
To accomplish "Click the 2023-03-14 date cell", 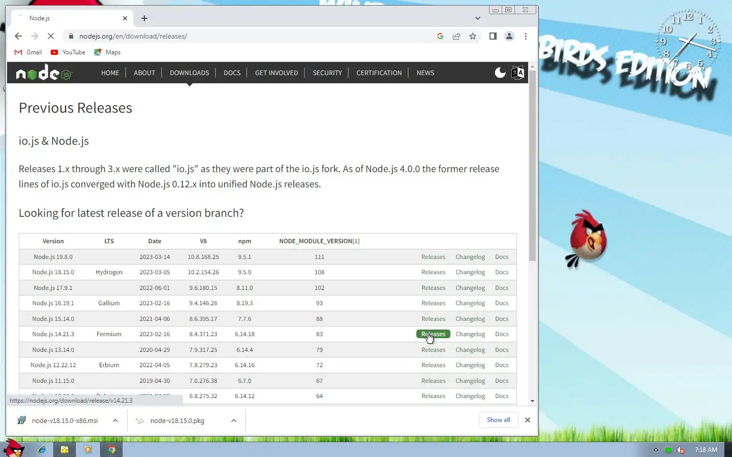I will point(155,257).
